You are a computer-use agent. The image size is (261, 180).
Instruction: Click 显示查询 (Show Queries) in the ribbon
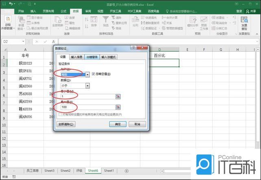point(35,17)
